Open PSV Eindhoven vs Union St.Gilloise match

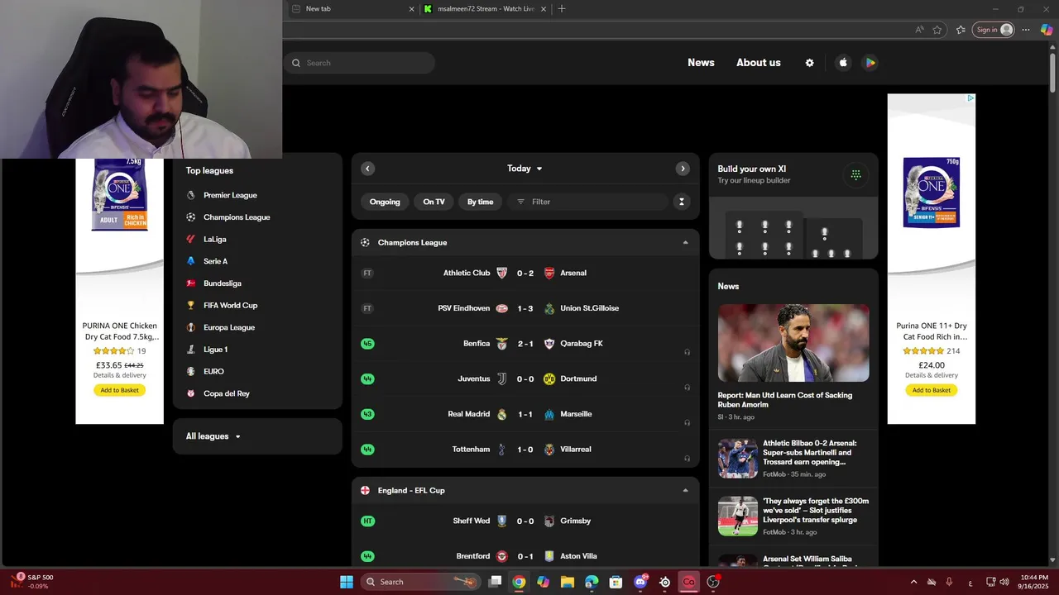[x=525, y=308]
